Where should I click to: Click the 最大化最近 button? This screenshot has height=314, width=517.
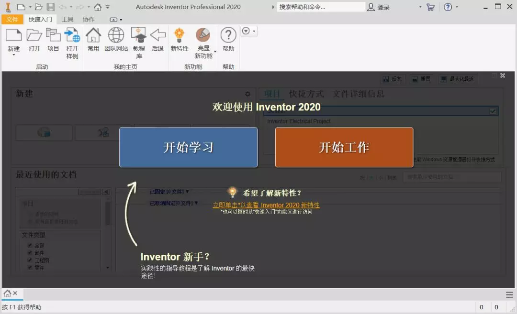coord(457,79)
